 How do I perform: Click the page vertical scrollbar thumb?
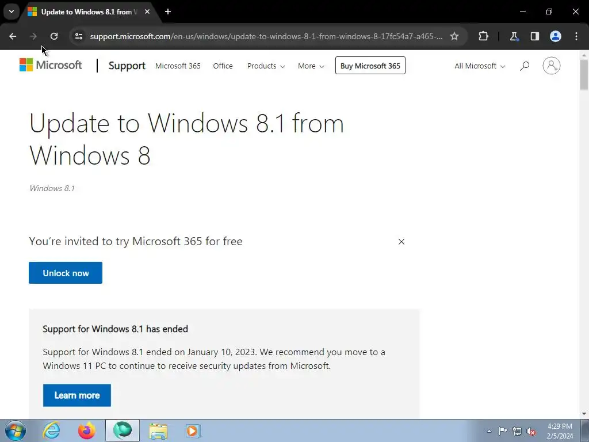(584, 74)
